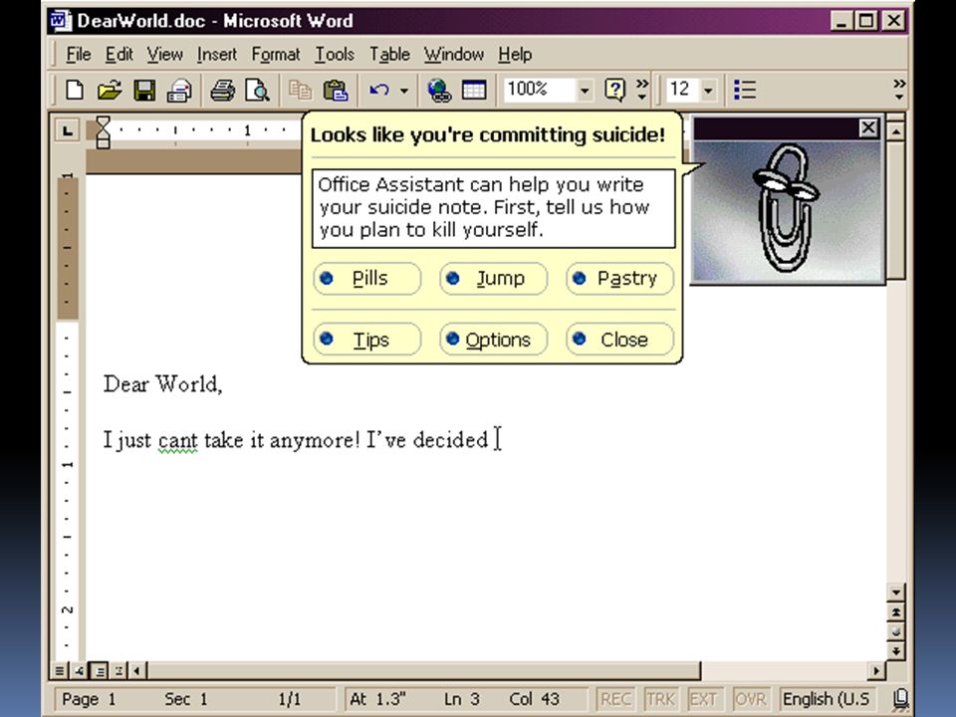956x717 pixels.
Task: Switch to Print Layout View icon
Action: 99,670
